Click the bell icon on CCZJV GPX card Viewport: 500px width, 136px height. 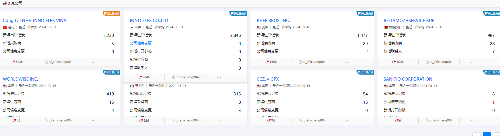point(269,120)
